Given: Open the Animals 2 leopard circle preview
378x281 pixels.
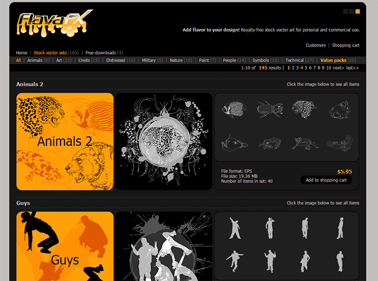Looking at the screenshot, I should [x=164, y=142].
